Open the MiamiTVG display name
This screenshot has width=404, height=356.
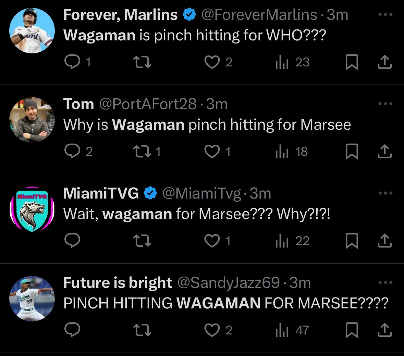pyautogui.click(x=101, y=193)
